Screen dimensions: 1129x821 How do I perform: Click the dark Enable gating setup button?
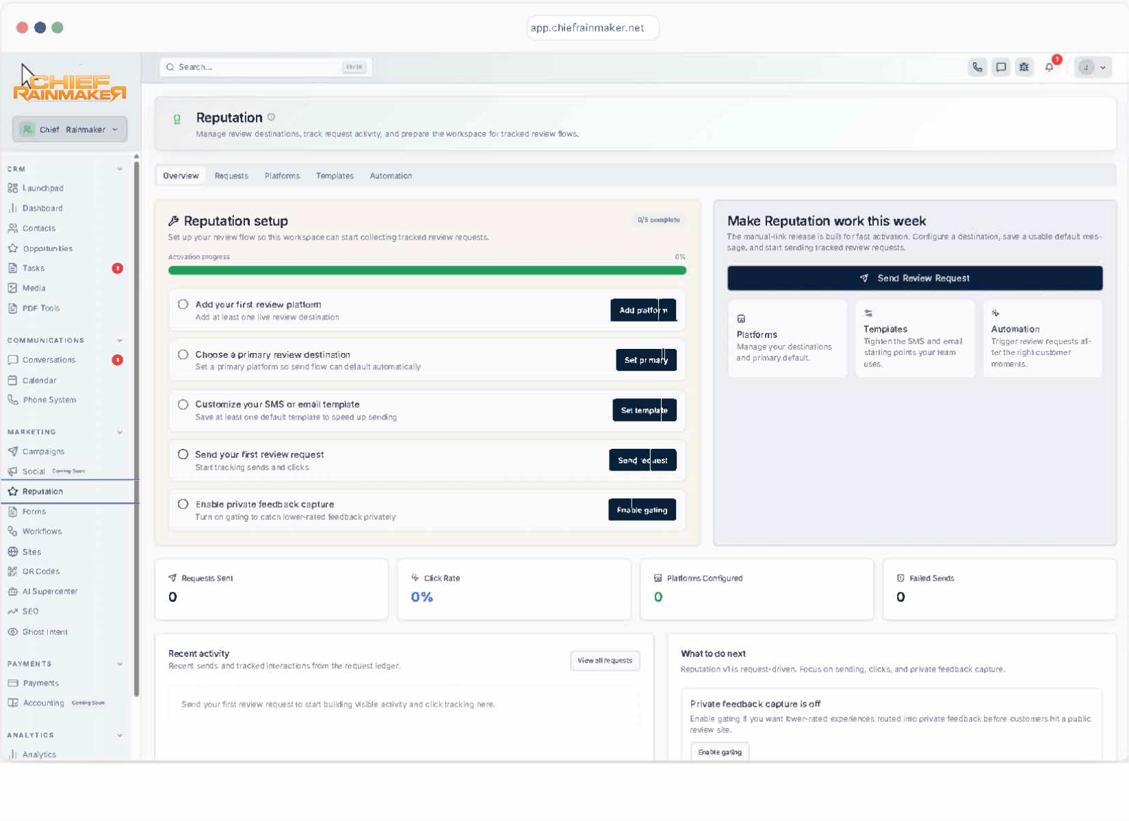[x=642, y=510]
